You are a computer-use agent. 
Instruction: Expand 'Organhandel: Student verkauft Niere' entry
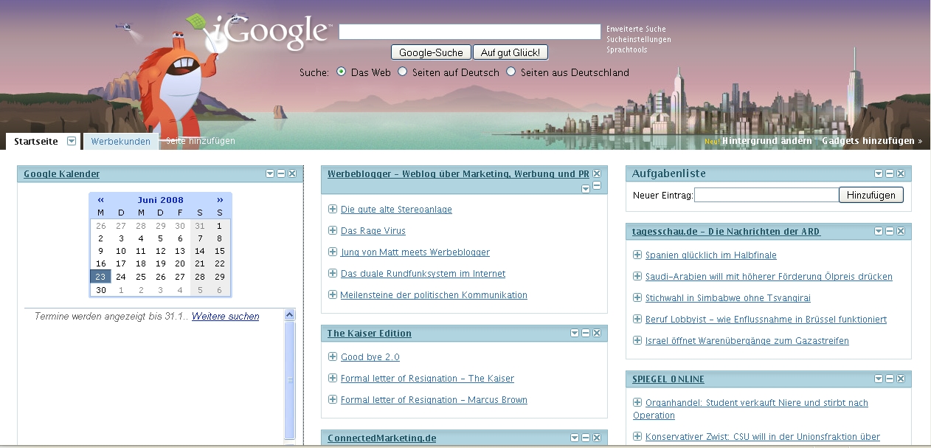[637, 402]
